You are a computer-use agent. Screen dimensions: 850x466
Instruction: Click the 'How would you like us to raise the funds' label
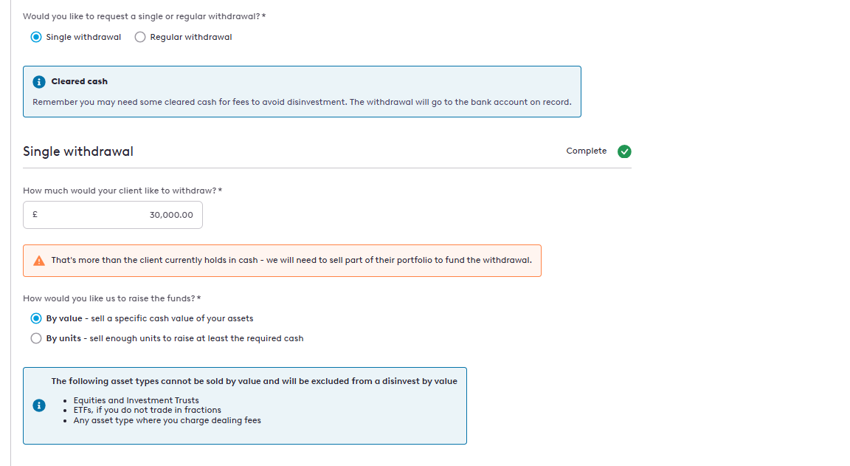pos(110,298)
